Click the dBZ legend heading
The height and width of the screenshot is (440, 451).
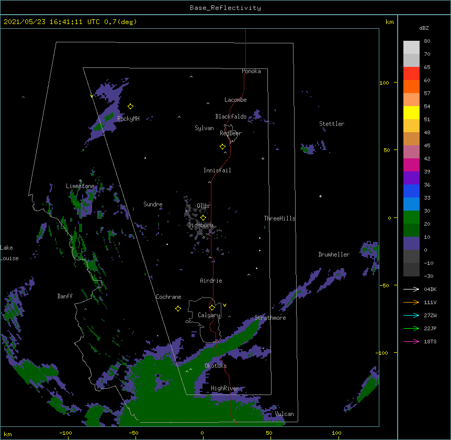(424, 28)
